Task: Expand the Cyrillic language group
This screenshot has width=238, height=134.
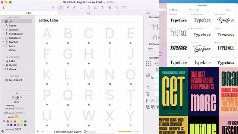Action: coord(3,65)
